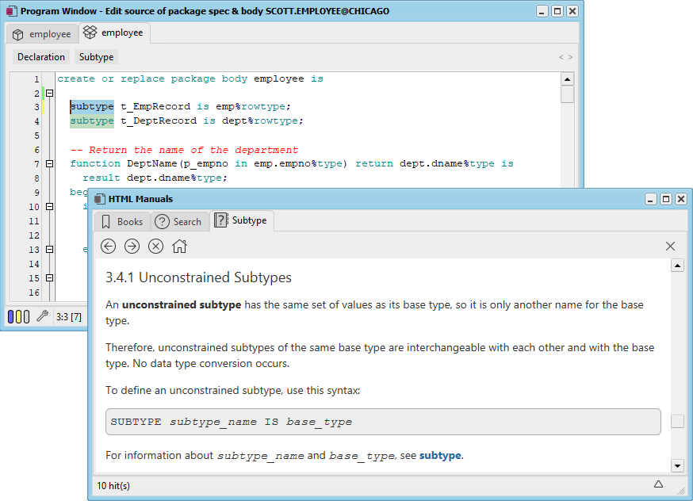Maximize the HTML Manuals window
This screenshot has height=501, width=693.
click(x=665, y=199)
